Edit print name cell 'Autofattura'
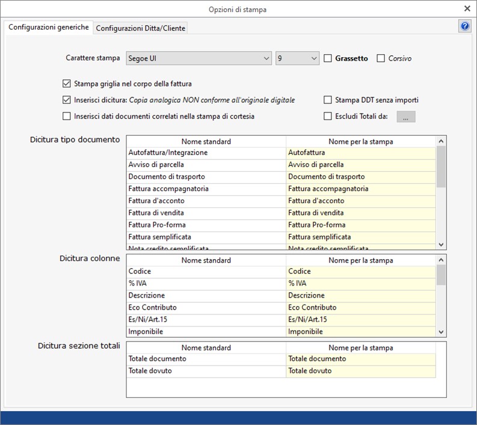 [361, 153]
